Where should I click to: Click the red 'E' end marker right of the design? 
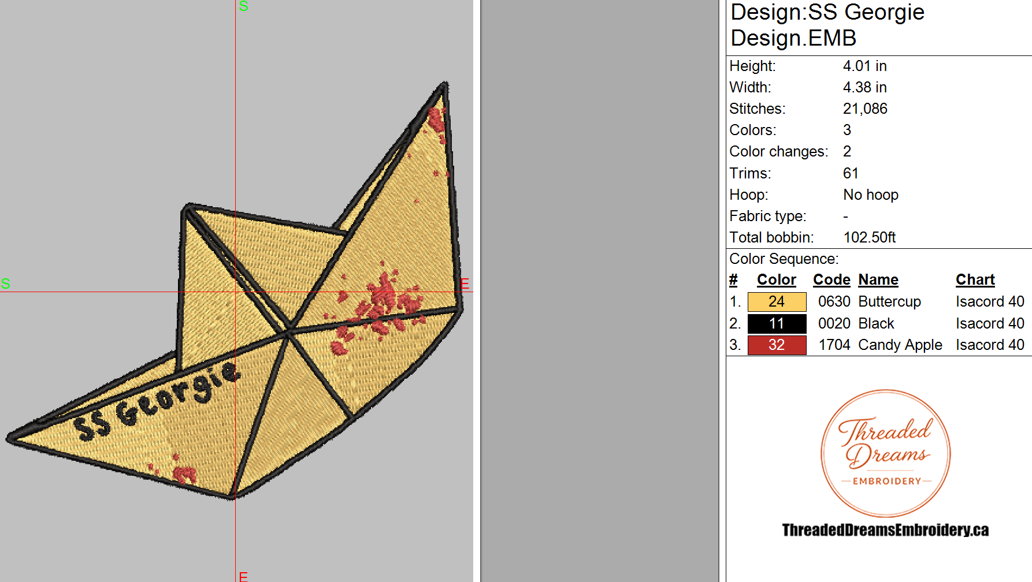click(x=465, y=284)
